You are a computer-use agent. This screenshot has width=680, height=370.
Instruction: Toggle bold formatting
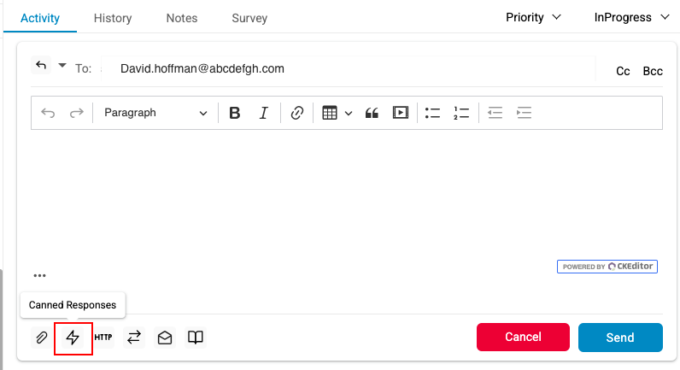coord(235,113)
